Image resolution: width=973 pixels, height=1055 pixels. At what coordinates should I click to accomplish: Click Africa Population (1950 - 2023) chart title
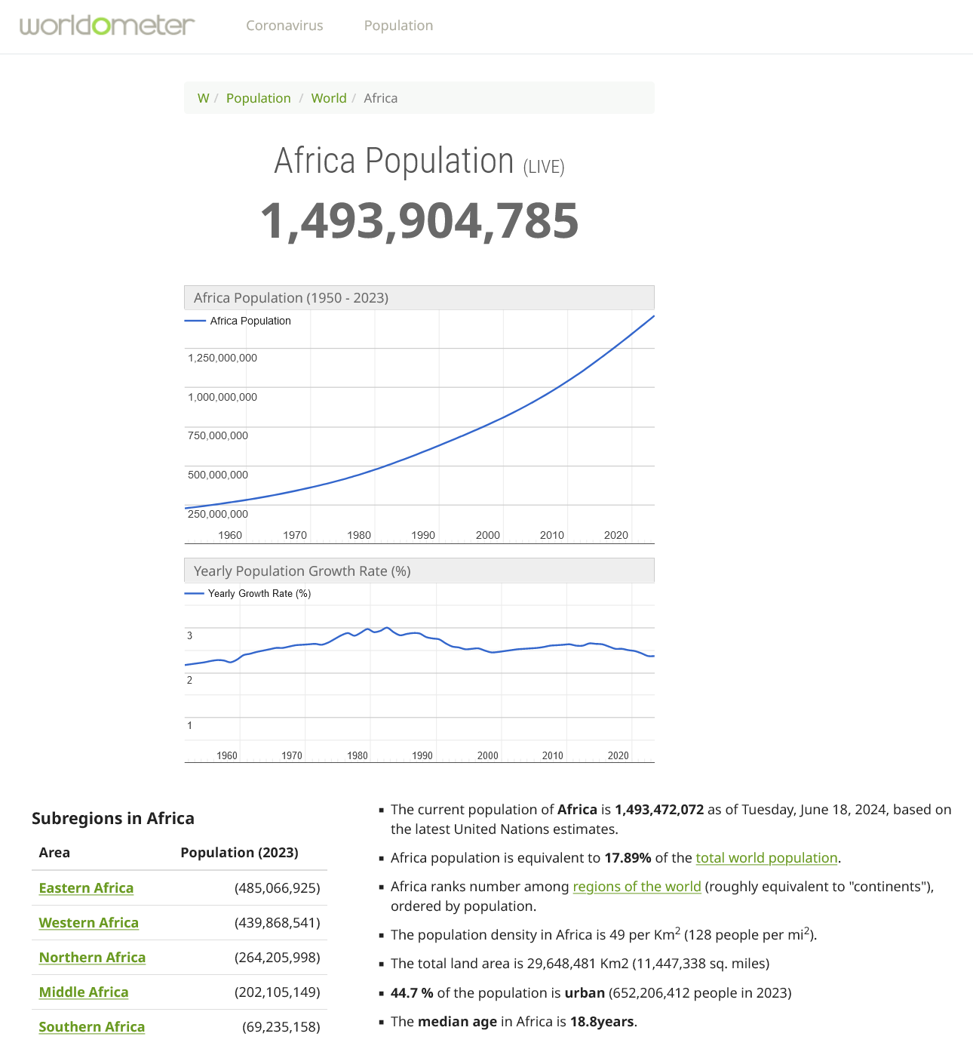tap(291, 298)
